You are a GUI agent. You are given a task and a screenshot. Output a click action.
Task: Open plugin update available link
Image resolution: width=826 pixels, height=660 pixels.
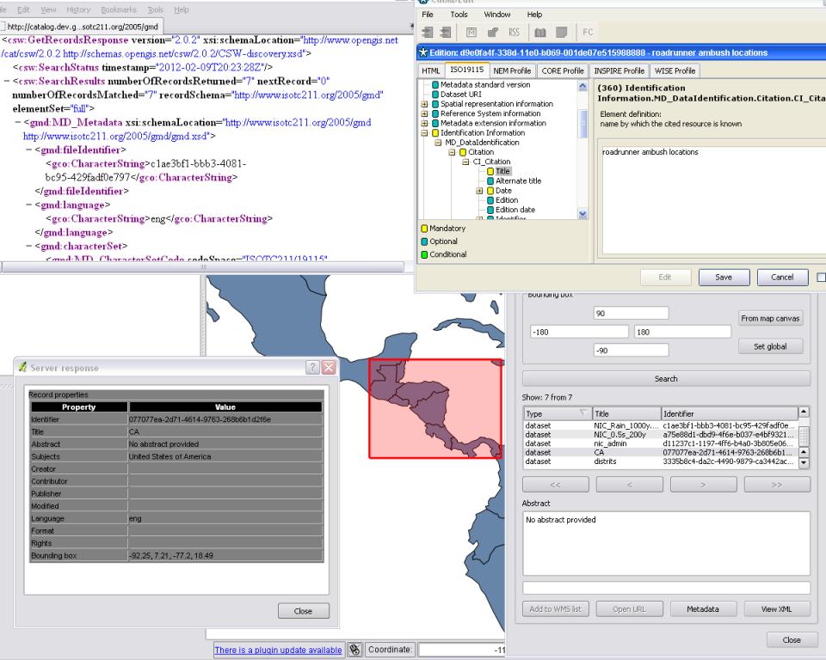pyautogui.click(x=278, y=650)
